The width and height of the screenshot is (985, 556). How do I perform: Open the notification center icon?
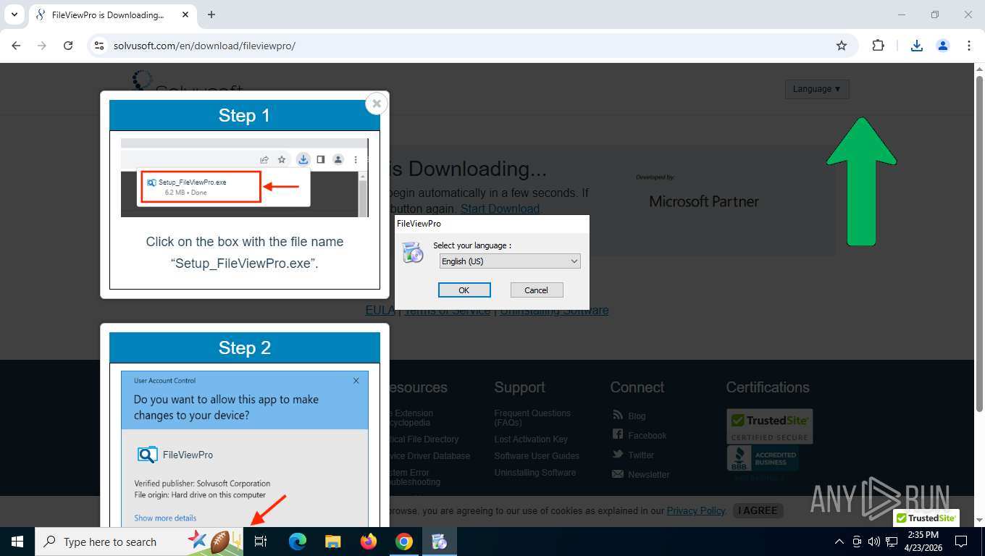[961, 542]
